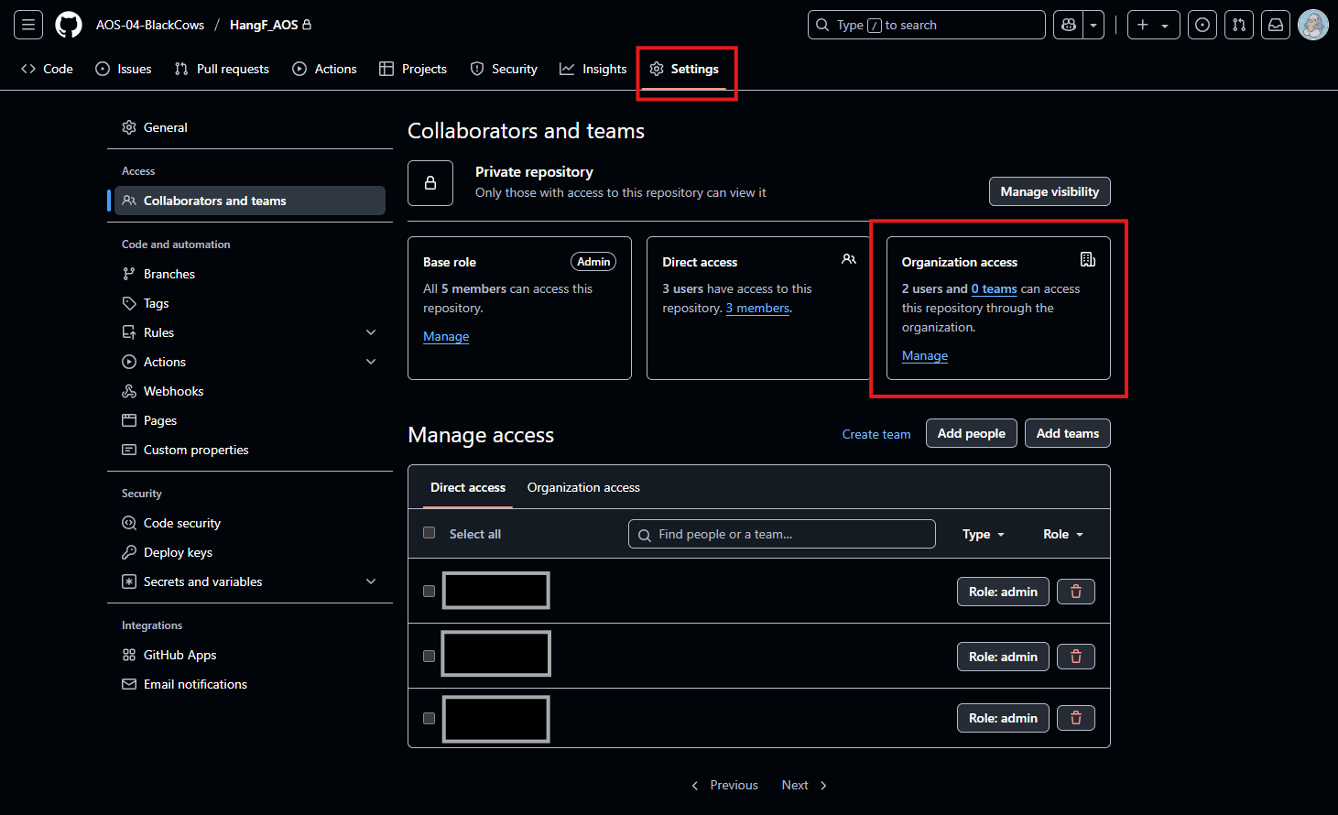The width and height of the screenshot is (1338, 815).
Task: Open the notifications inbox icon
Action: click(1276, 25)
